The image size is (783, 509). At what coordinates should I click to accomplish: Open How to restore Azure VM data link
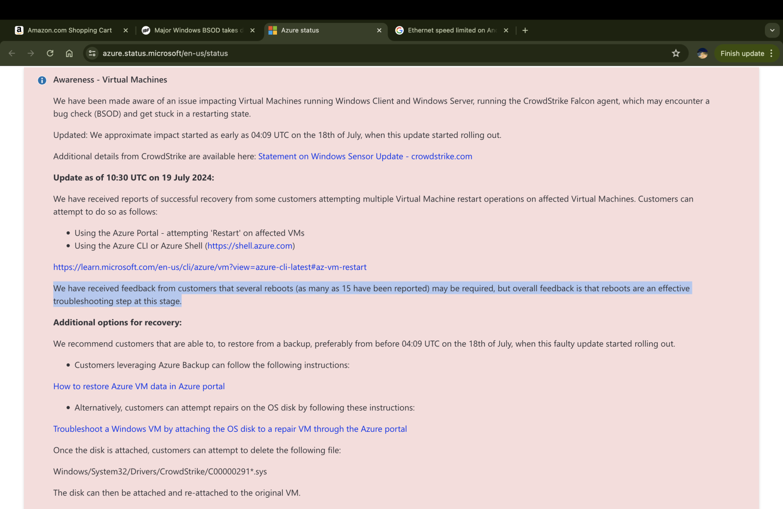point(139,387)
